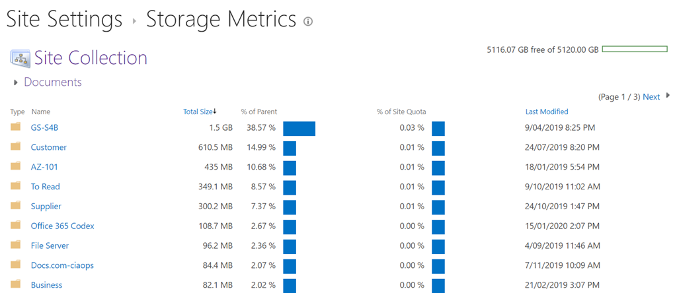Click the GS-S4B percent of parent bar
Screen dimensions: 677x293
[x=299, y=128]
